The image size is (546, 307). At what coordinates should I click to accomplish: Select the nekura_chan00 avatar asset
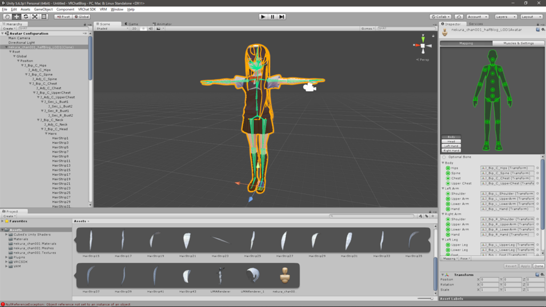[285, 276]
